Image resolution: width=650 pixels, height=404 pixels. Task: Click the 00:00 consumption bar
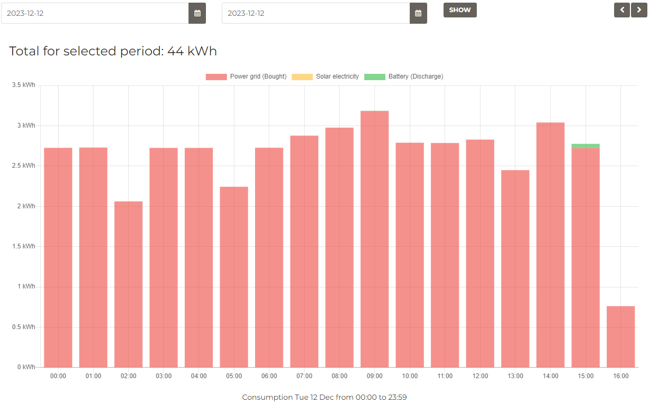click(58, 258)
